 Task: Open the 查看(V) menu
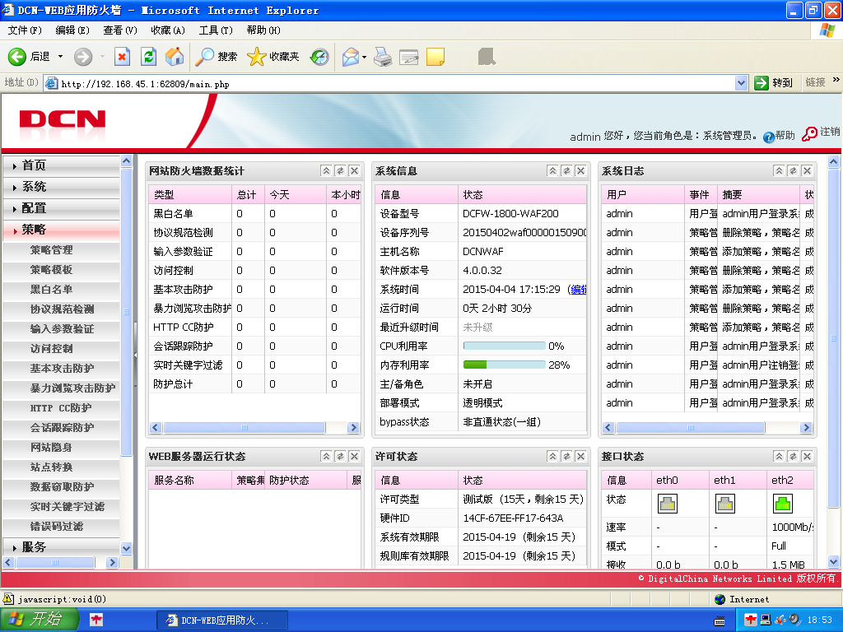pyautogui.click(x=120, y=30)
